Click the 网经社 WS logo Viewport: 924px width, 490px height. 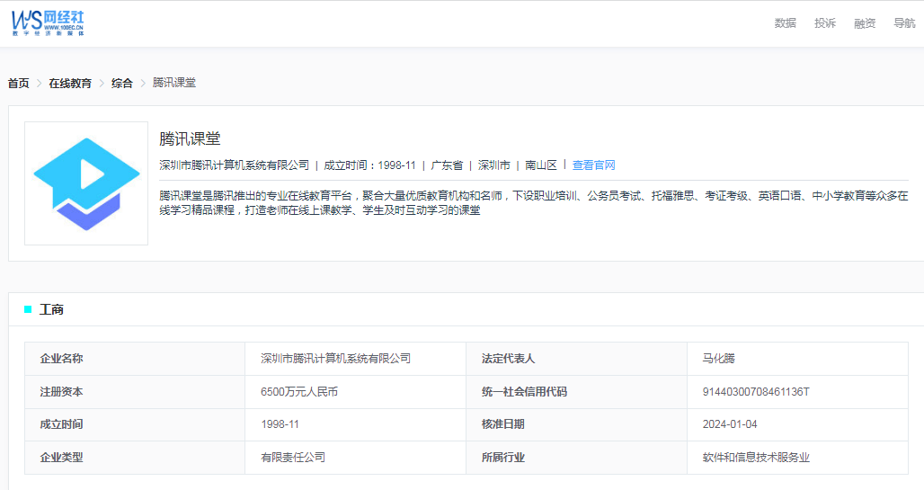(x=48, y=23)
